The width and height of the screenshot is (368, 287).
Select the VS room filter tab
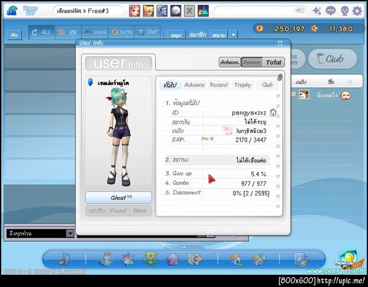pos(68,32)
